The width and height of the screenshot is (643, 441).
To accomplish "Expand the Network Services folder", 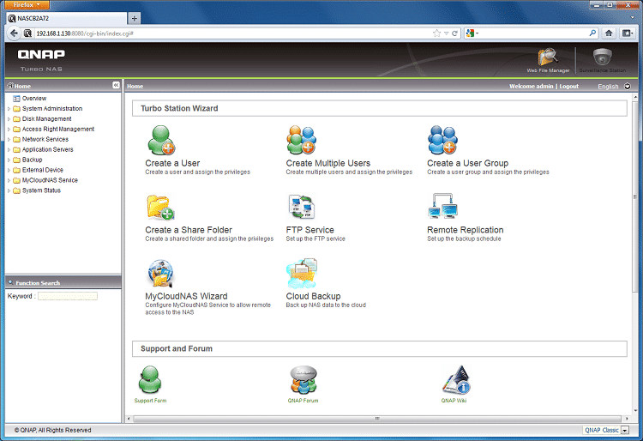I will pyautogui.click(x=9, y=140).
